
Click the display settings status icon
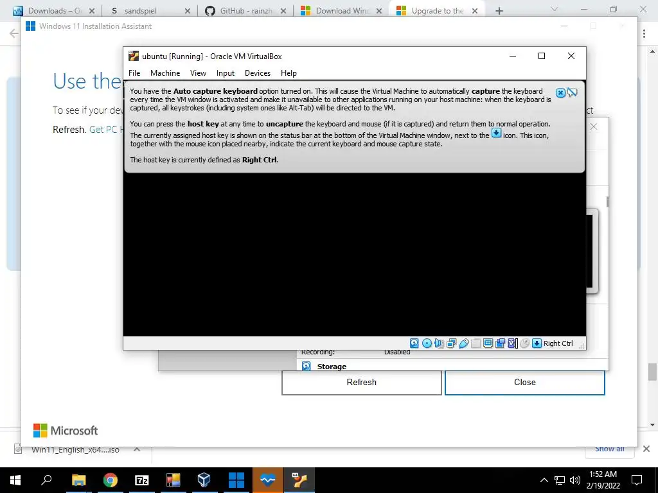point(488,343)
